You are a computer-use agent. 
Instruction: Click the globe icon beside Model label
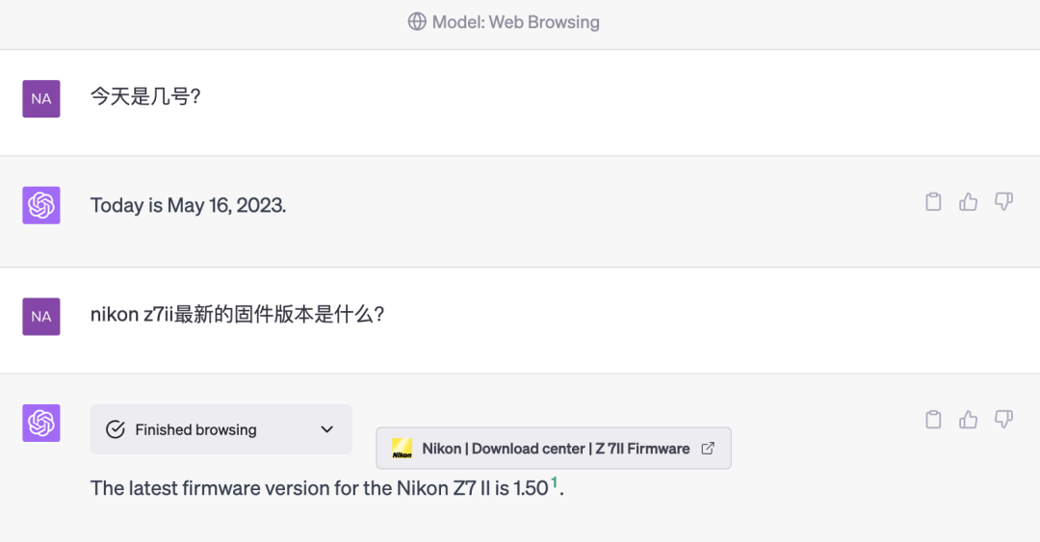click(417, 21)
